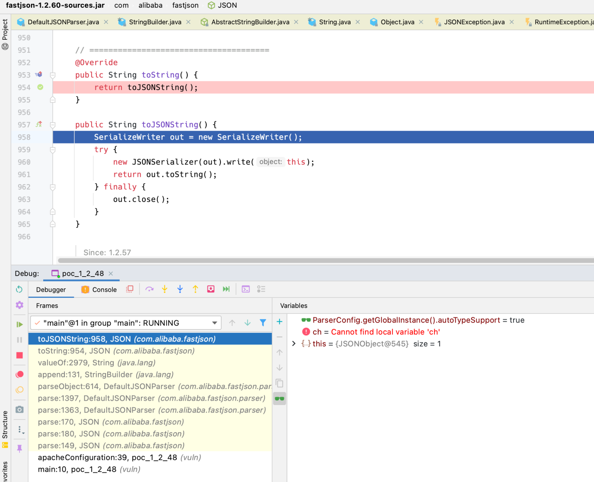594x482 pixels.
Task: Click gutter icon on line 957
Action: click(39, 124)
